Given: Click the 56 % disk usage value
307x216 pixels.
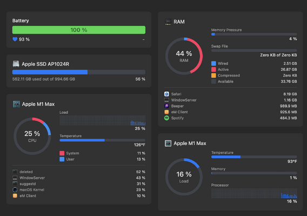Looking at the screenshot, I should [x=140, y=79].
